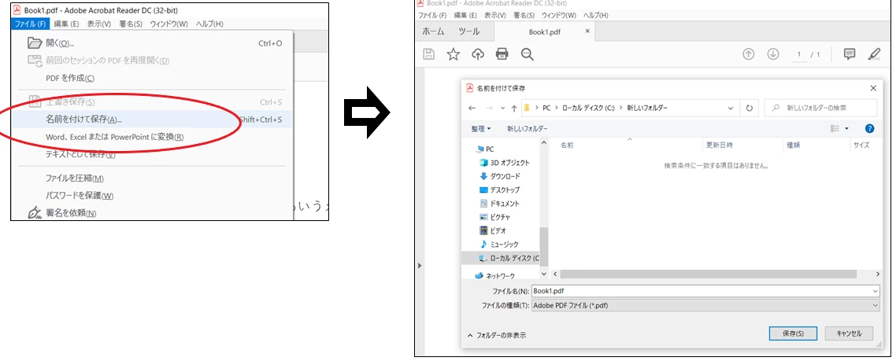Image resolution: width=896 pixels, height=361 pixels.
Task: Close the Book1.pdf tab
Action: pyautogui.click(x=587, y=31)
